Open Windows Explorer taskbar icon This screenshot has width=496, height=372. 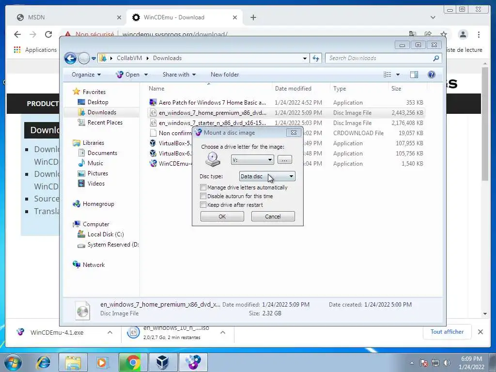pyautogui.click(x=73, y=362)
